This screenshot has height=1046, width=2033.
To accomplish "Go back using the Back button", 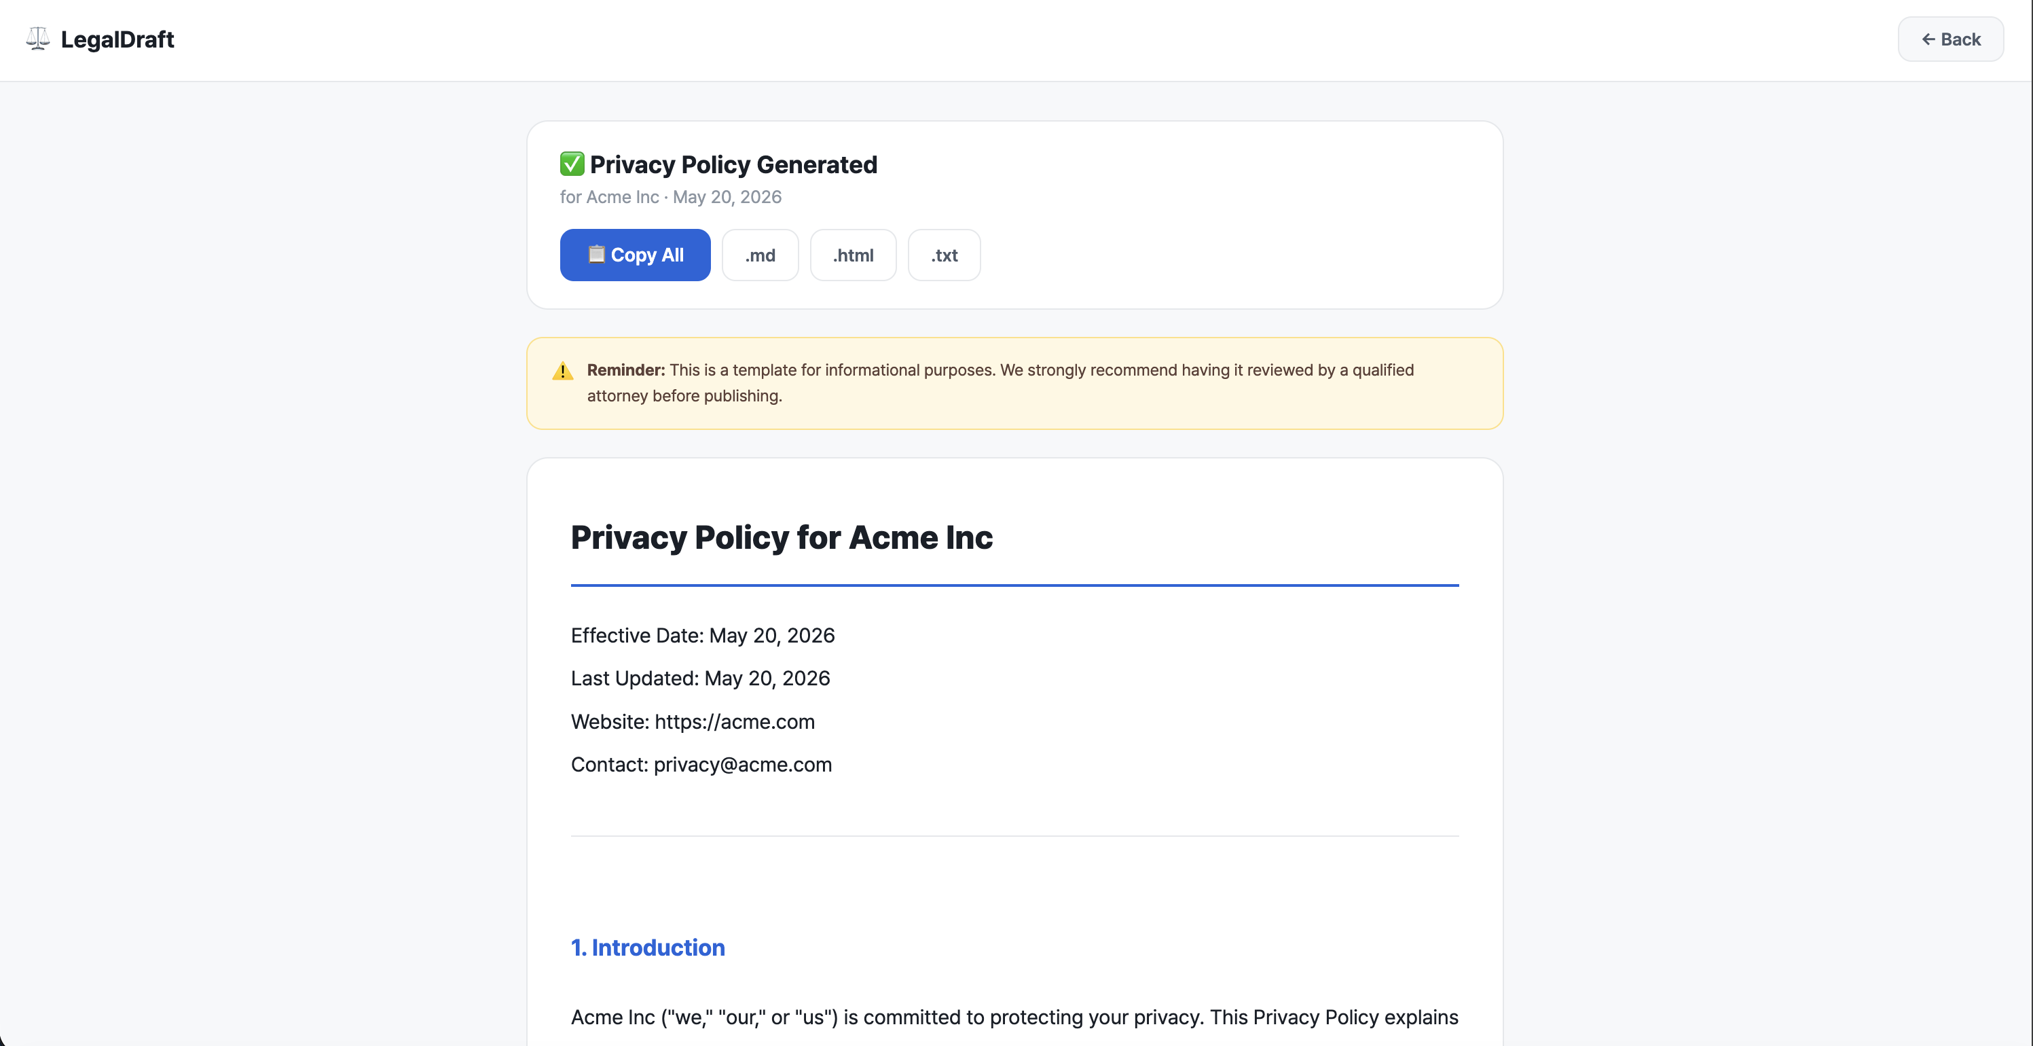I will pos(1950,39).
